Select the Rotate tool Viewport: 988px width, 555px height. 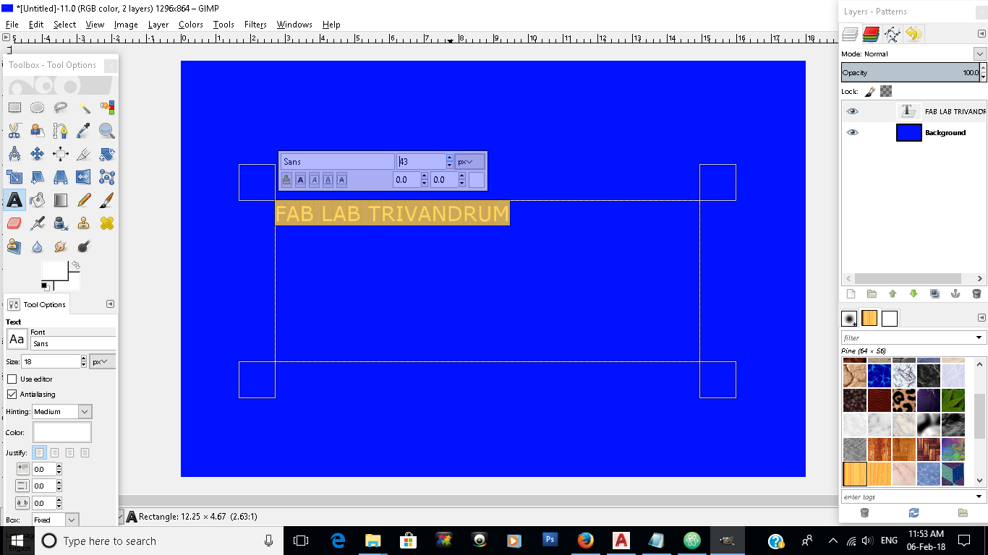107,154
